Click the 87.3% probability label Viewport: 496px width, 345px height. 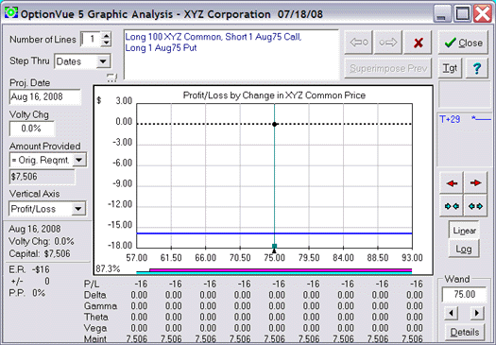[108, 269]
